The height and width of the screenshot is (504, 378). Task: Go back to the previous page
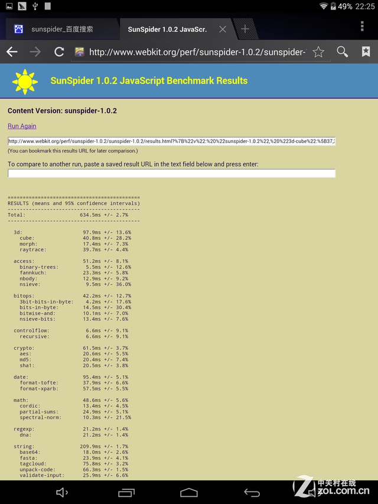coord(12,52)
